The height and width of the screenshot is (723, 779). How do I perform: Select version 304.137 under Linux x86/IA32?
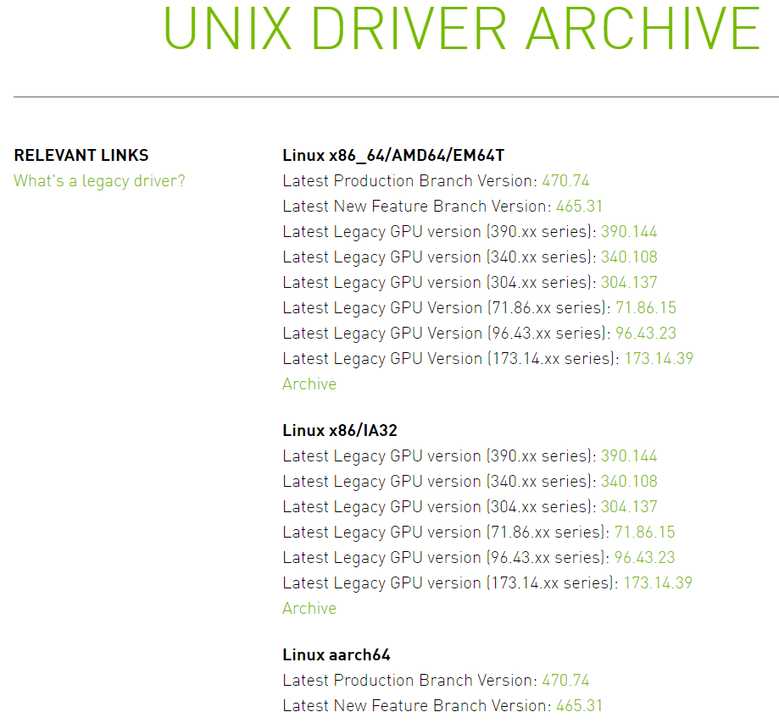(x=629, y=506)
